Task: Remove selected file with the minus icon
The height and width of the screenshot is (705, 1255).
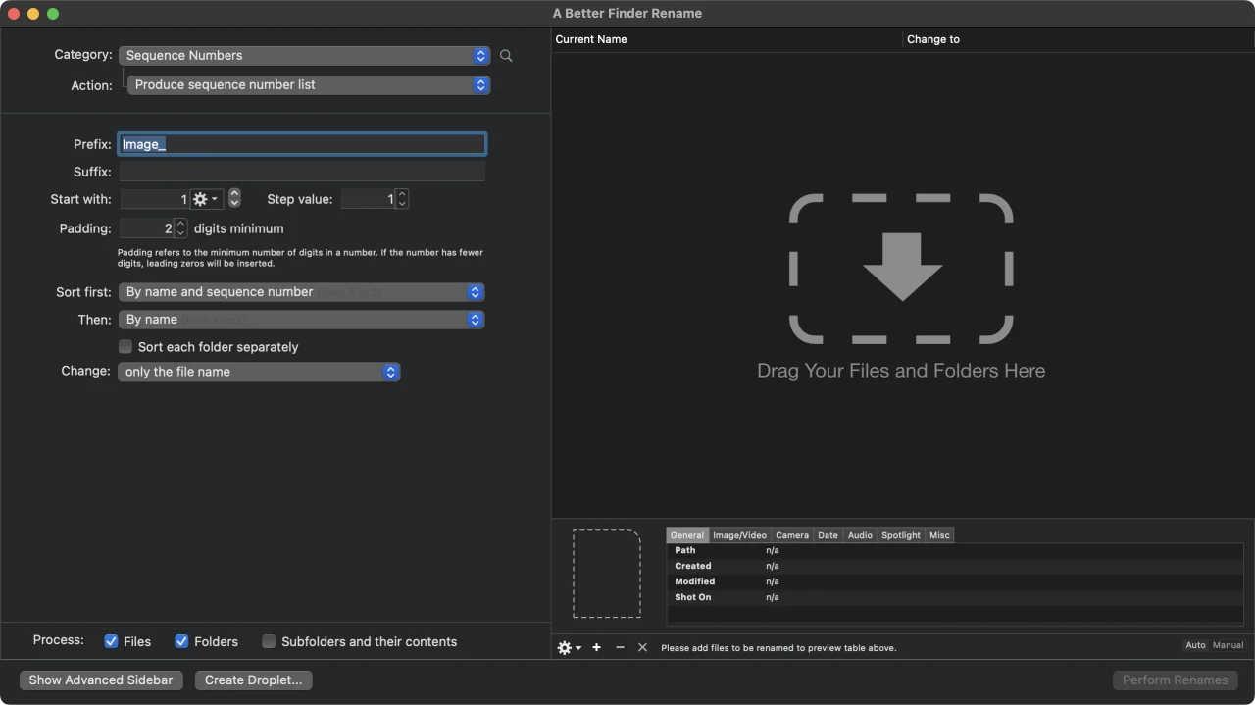Action: (620, 647)
